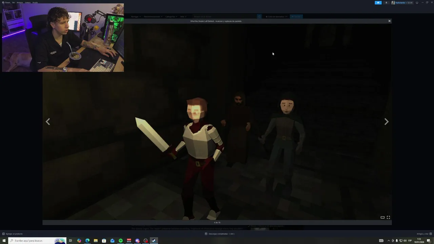Viewport: 434px width, 244px height.
Task: Open Spotify from the taskbar
Action: point(121,241)
